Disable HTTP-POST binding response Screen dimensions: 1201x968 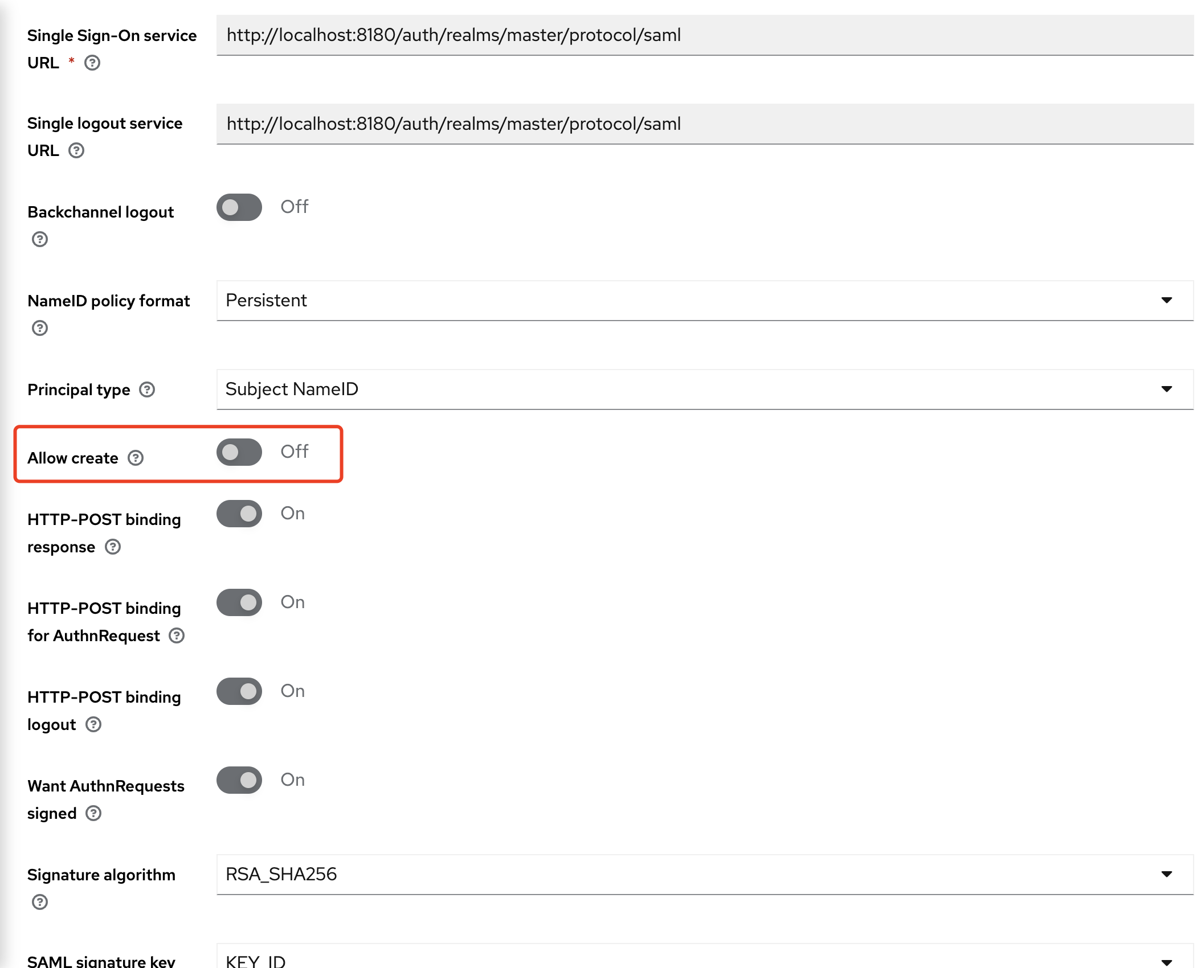(239, 513)
